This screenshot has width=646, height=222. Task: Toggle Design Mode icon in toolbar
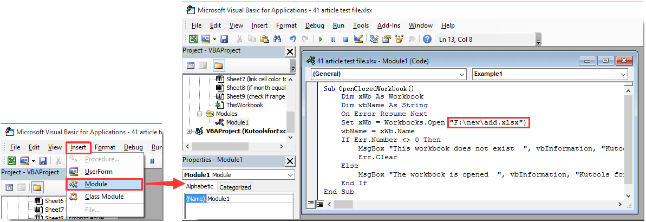point(358,39)
